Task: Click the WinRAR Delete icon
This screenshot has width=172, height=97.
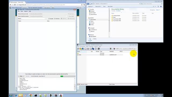Action: (x=88, y=49)
